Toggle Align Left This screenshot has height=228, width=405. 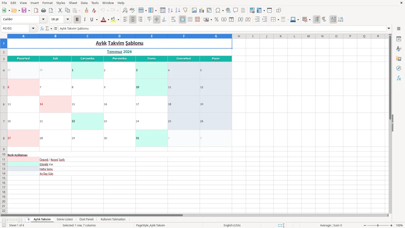point(126,20)
